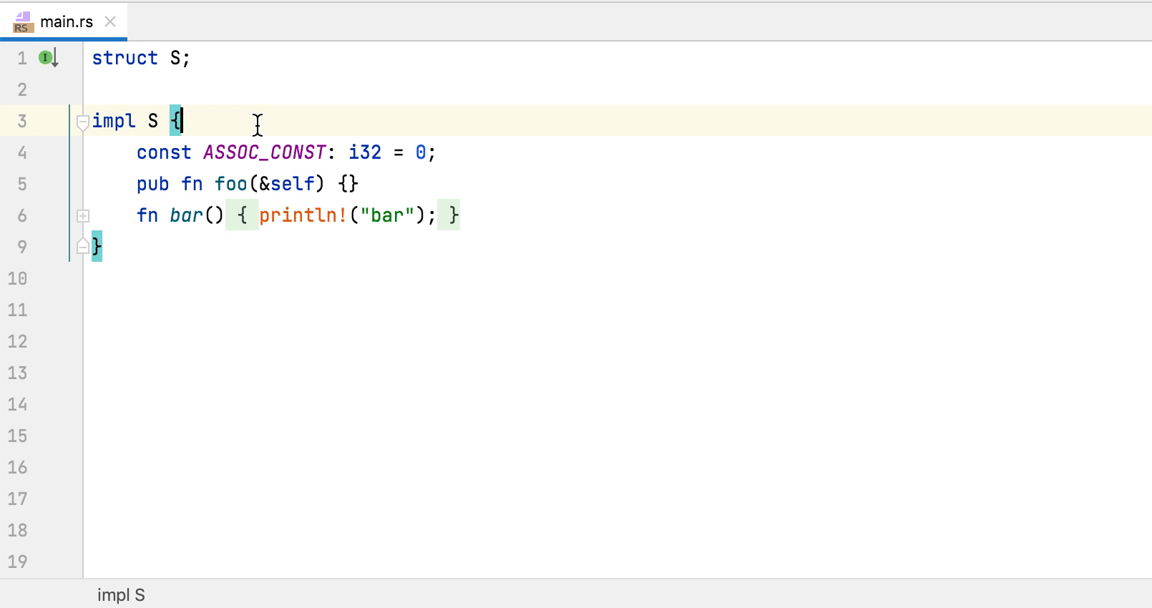Collapse the impl S block fold marker
Viewport: 1152px width, 608px height.
tap(82, 121)
